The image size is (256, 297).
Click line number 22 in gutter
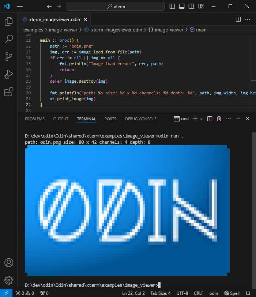point(28,105)
